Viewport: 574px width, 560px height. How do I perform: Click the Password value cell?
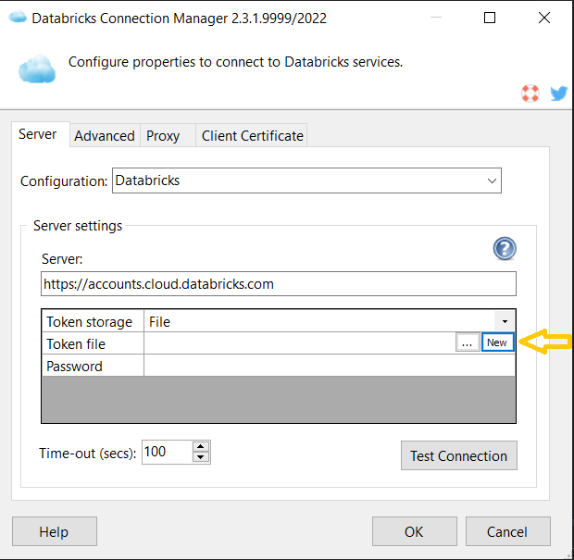pos(330,366)
